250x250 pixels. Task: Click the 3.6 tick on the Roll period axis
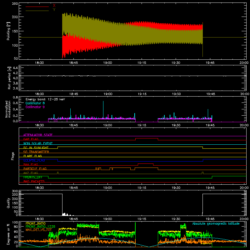pos(15,88)
